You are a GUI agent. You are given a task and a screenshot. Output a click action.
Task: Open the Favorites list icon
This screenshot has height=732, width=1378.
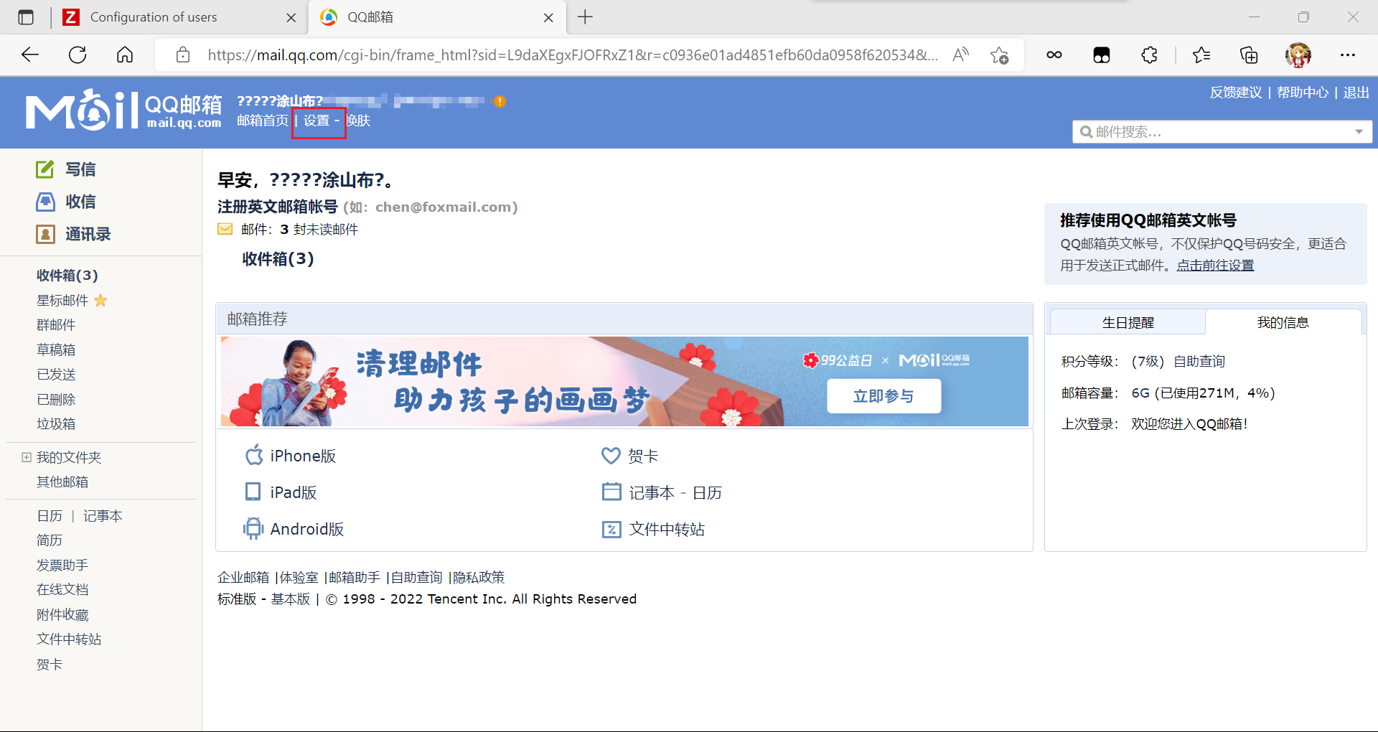(1201, 55)
